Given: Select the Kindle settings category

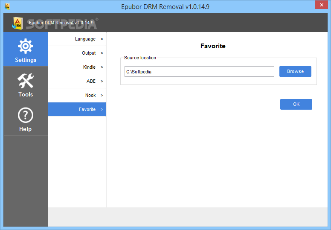Looking at the screenshot, I should [x=77, y=67].
